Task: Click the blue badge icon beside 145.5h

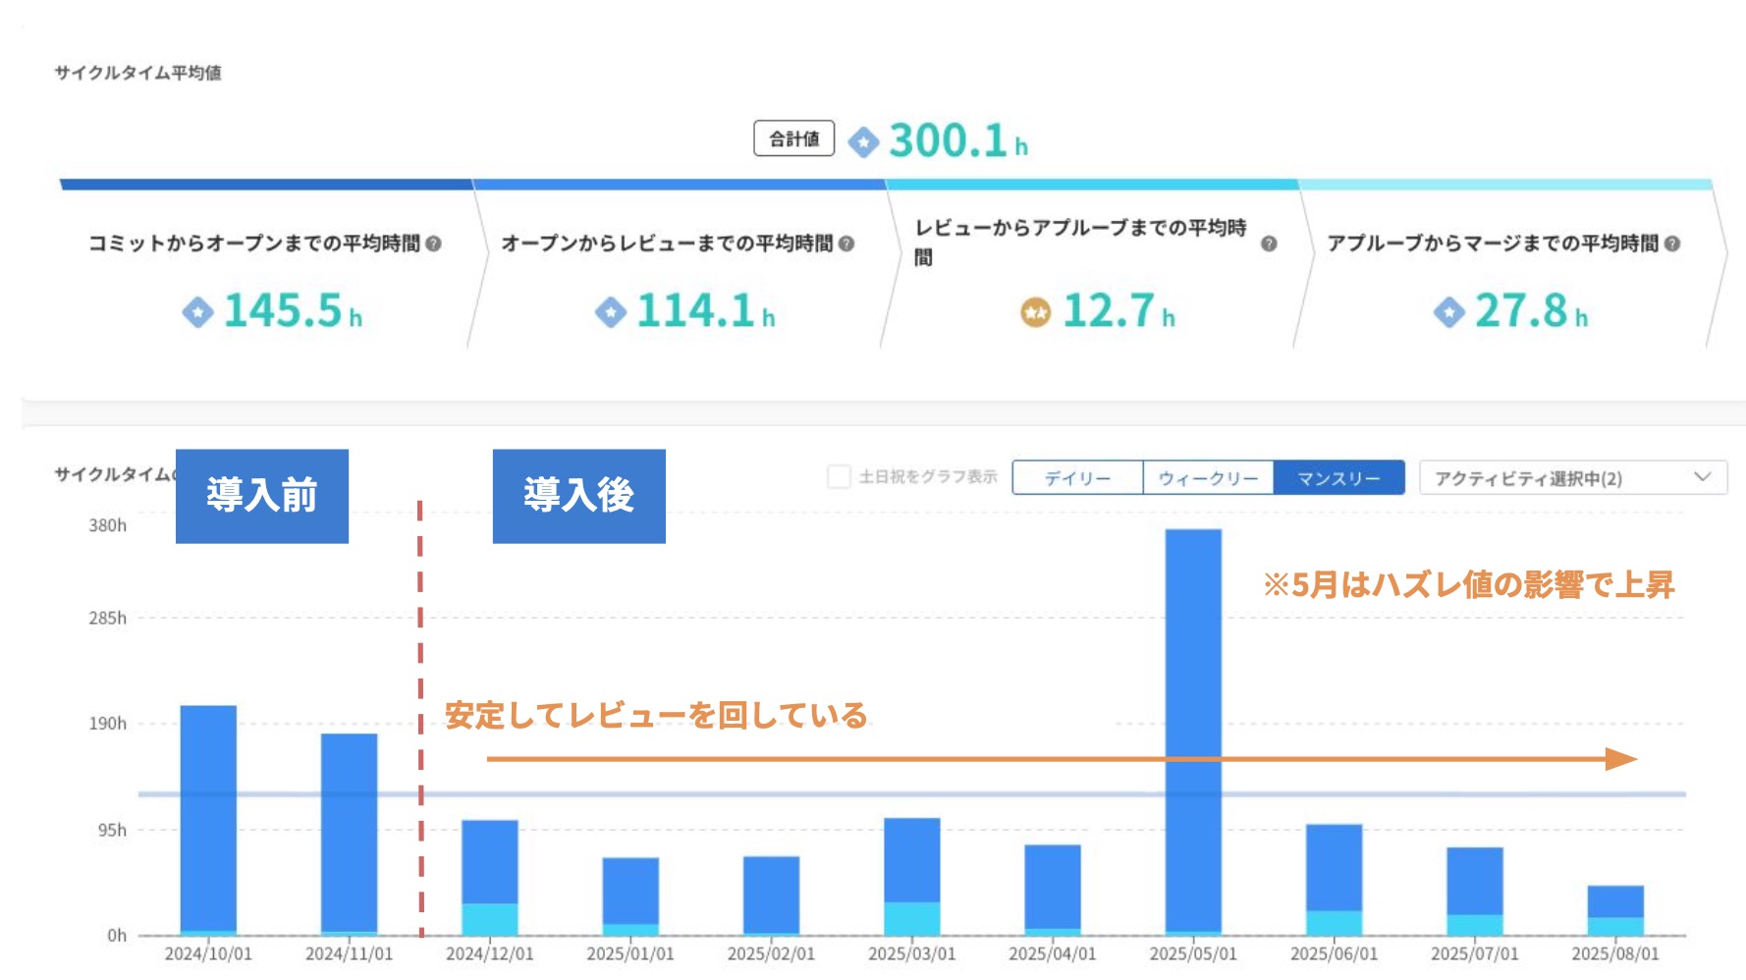Action: coord(197,312)
